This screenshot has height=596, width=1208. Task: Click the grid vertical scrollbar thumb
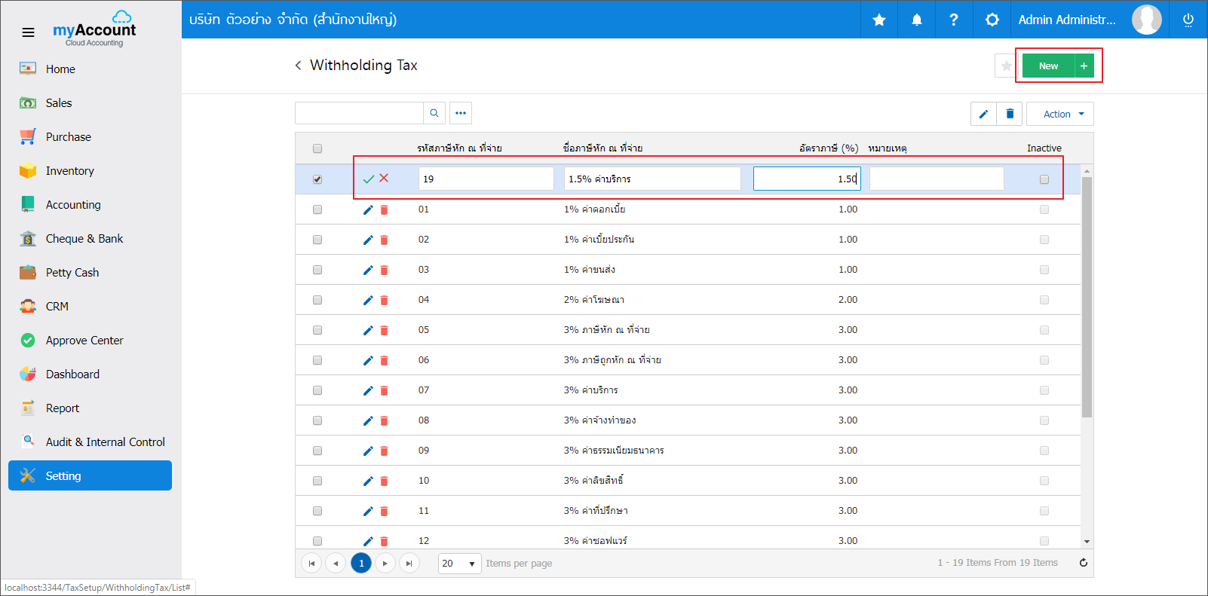tap(1087, 297)
